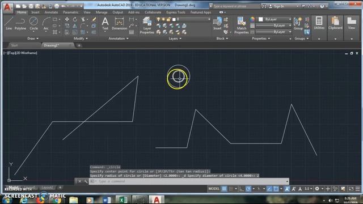The height and width of the screenshot is (204, 363).
Task: Open Layer Properties manager
Action: [x=147, y=25]
